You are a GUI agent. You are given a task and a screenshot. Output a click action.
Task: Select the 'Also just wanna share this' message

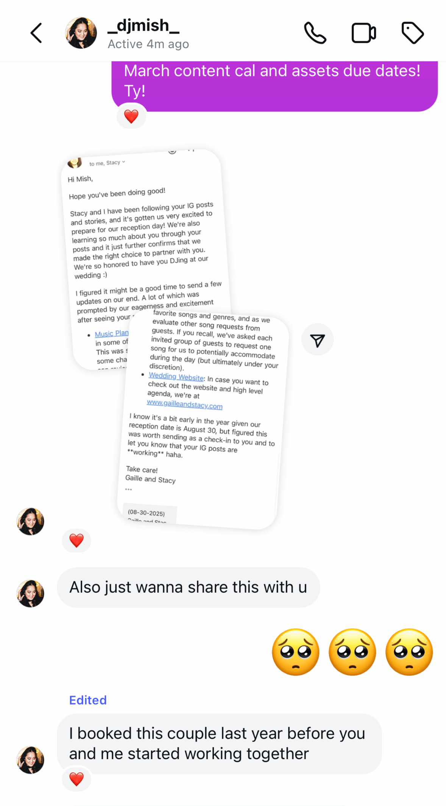point(188,587)
